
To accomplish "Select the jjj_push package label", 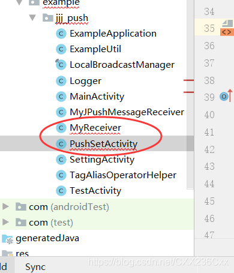I will pyautogui.click(x=71, y=18).
